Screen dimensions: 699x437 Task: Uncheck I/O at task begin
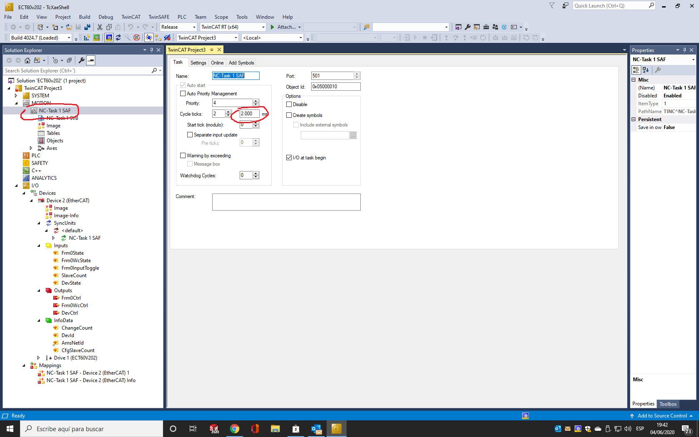[289, 158]
